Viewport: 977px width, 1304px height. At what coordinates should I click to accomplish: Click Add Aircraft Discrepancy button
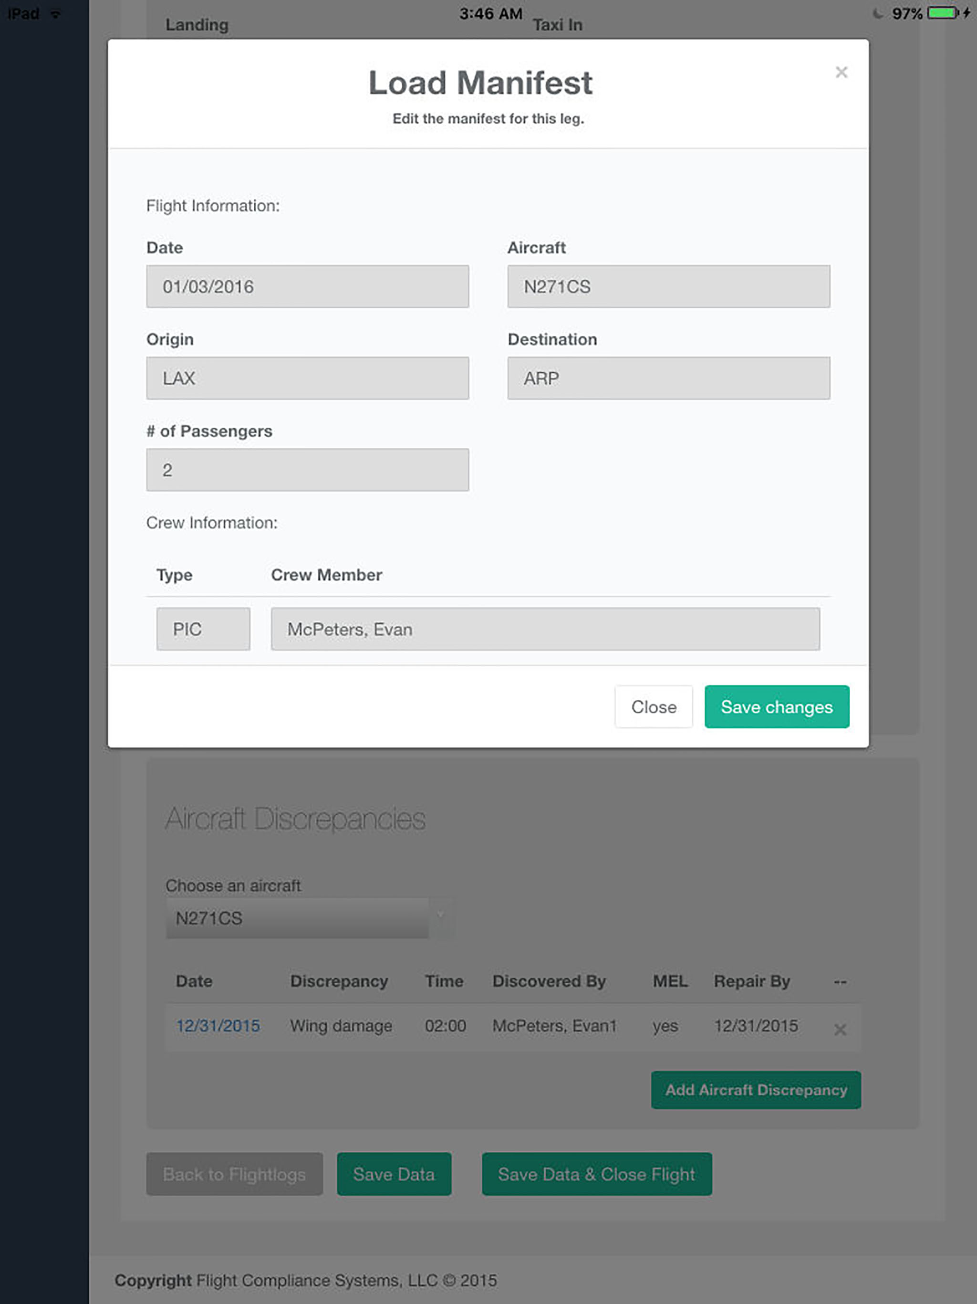coord(756,1090)
